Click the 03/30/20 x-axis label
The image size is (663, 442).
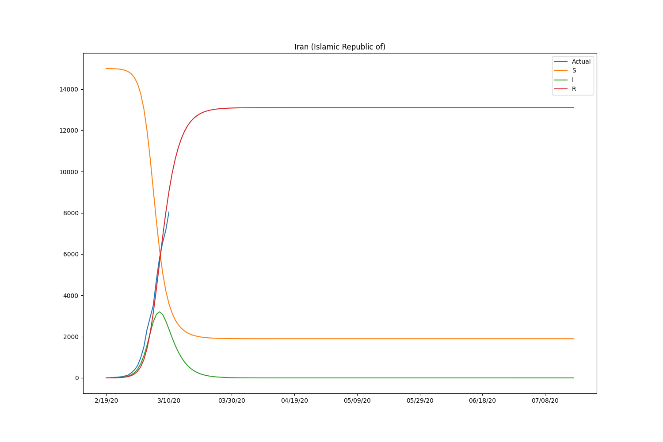232,400
